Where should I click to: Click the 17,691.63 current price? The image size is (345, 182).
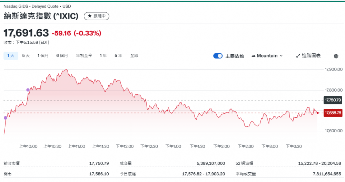click(x=26, y=33)
